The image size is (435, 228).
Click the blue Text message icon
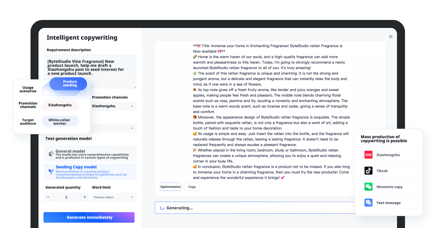(x=368, y=203)
